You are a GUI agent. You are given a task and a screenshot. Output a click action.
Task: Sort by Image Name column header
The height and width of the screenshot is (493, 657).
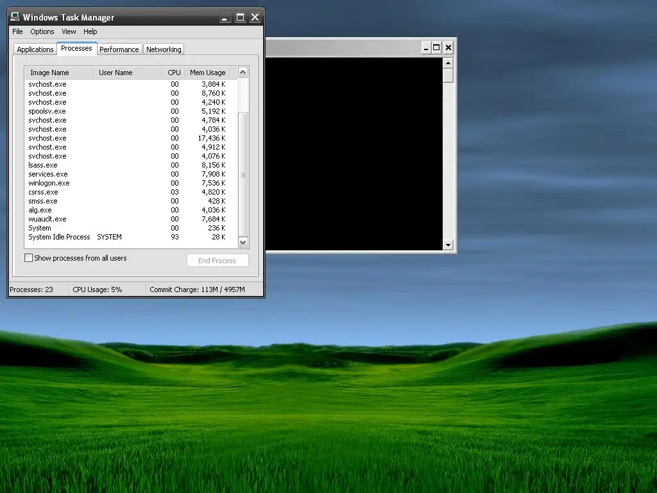click(x=59, y=73)
